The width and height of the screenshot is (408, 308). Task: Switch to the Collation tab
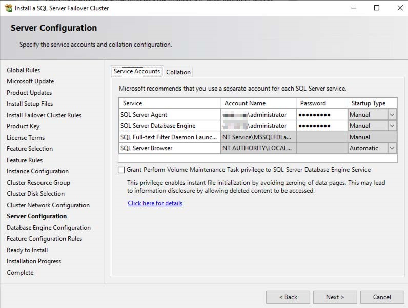click(178, 72)
